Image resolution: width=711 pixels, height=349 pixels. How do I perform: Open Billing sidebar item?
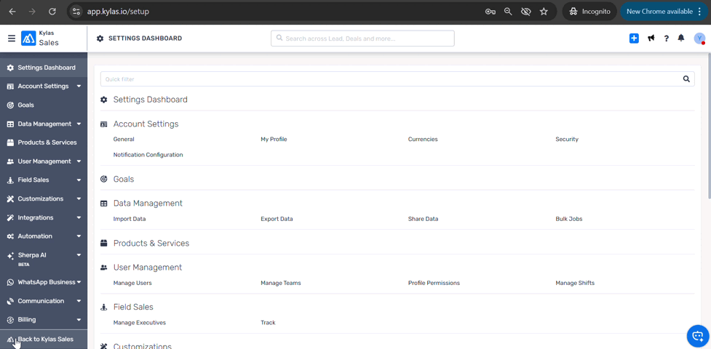click(x=44, y=319)
